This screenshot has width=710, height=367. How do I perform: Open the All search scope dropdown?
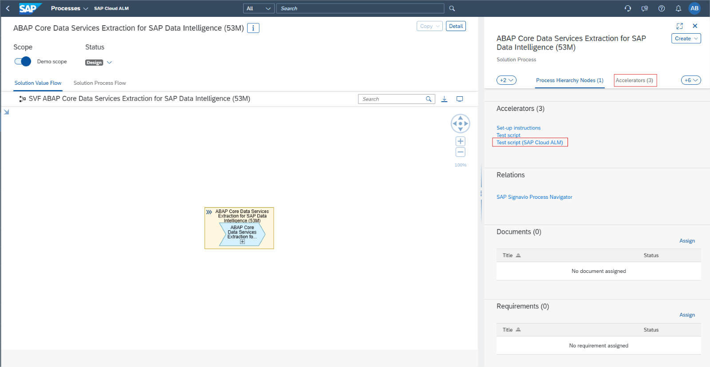258,8
